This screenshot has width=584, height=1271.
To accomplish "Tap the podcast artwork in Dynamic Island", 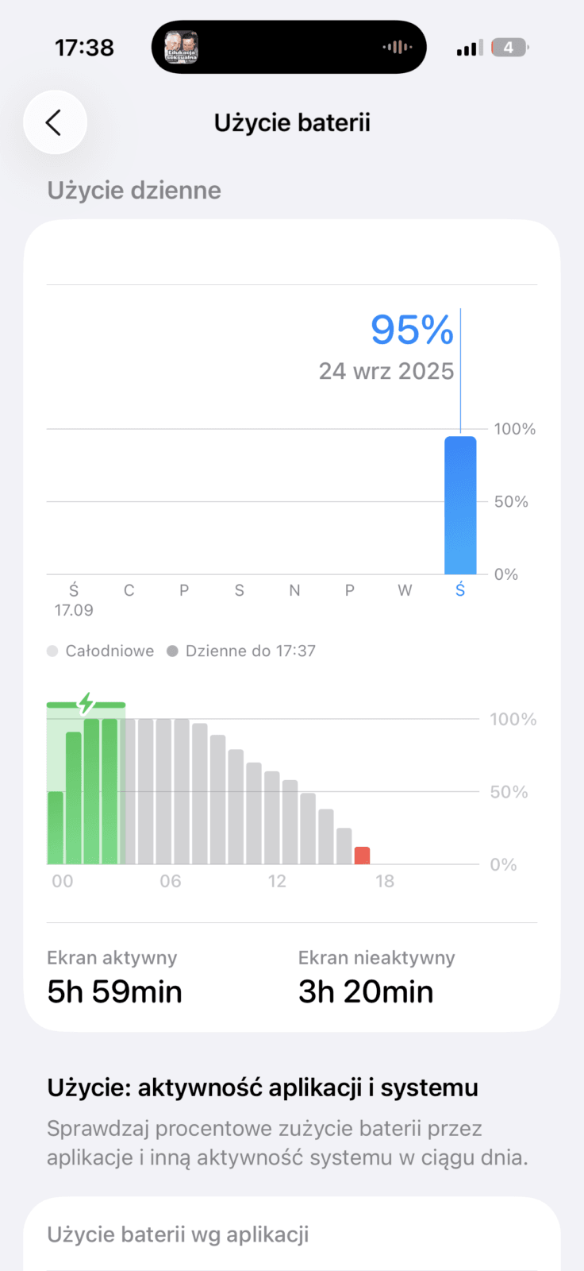I will pos(181,48).
